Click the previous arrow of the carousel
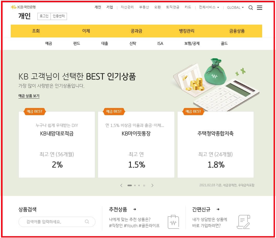276x238 pixels. [121, 185]
